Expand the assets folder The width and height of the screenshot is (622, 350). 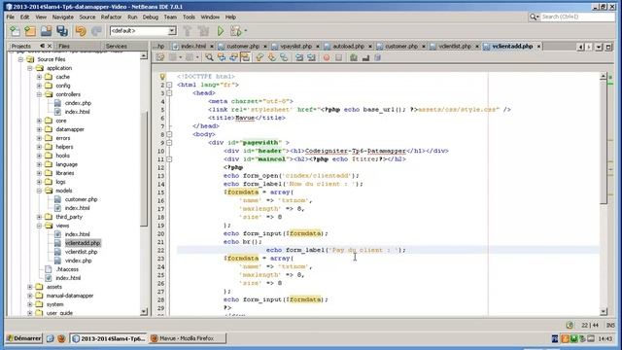point(30,287)
